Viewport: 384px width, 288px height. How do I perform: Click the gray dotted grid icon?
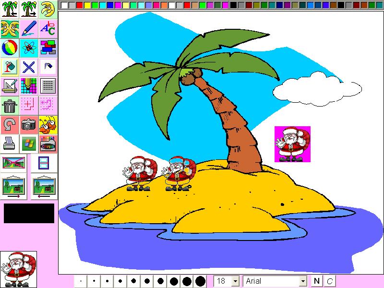(x=48, y=86)
